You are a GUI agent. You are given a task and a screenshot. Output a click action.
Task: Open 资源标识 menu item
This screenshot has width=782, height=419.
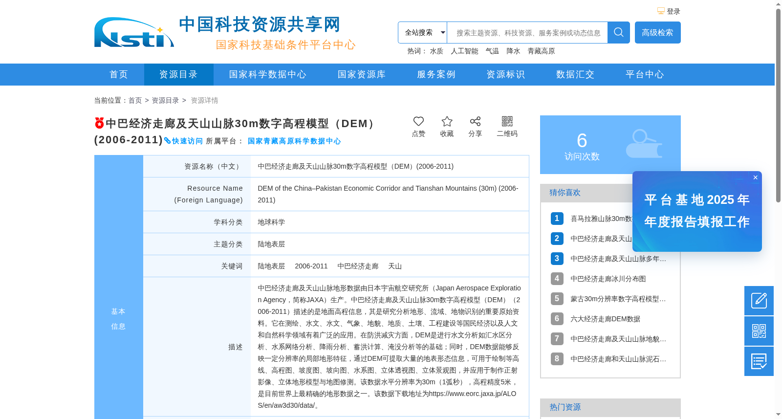[x=505, y=74]
